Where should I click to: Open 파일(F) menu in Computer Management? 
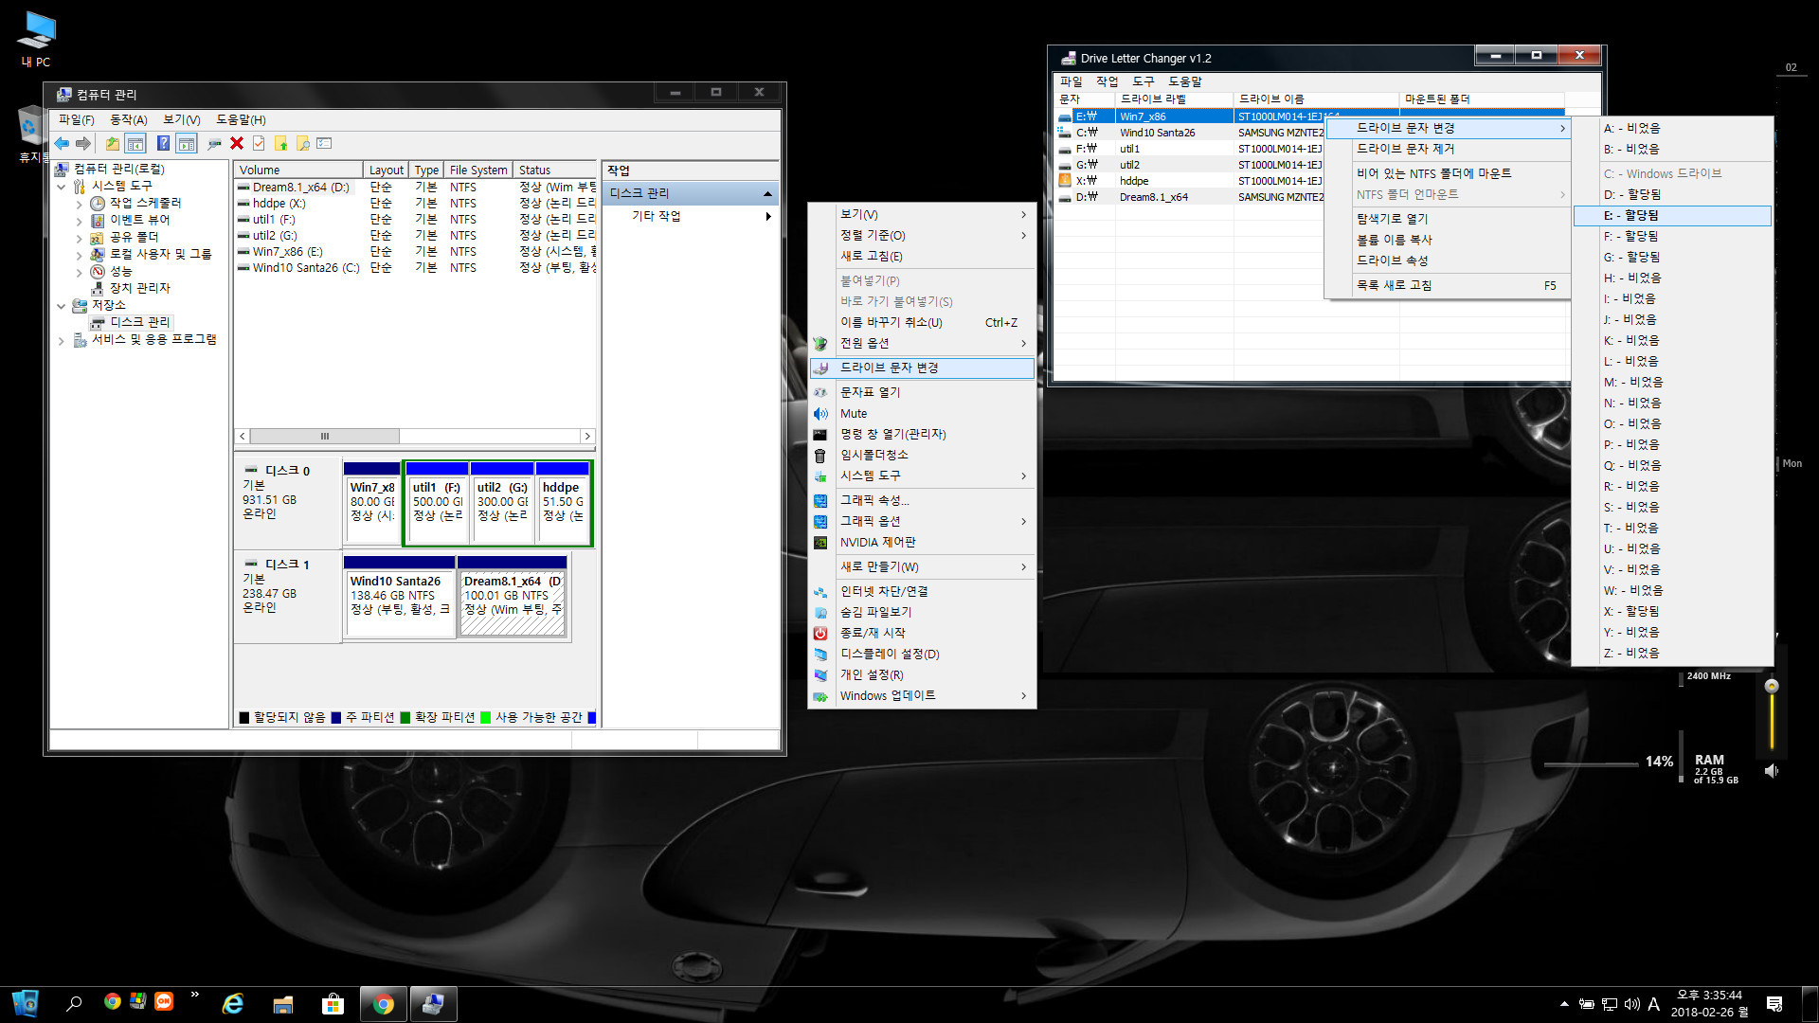(76, 119)
